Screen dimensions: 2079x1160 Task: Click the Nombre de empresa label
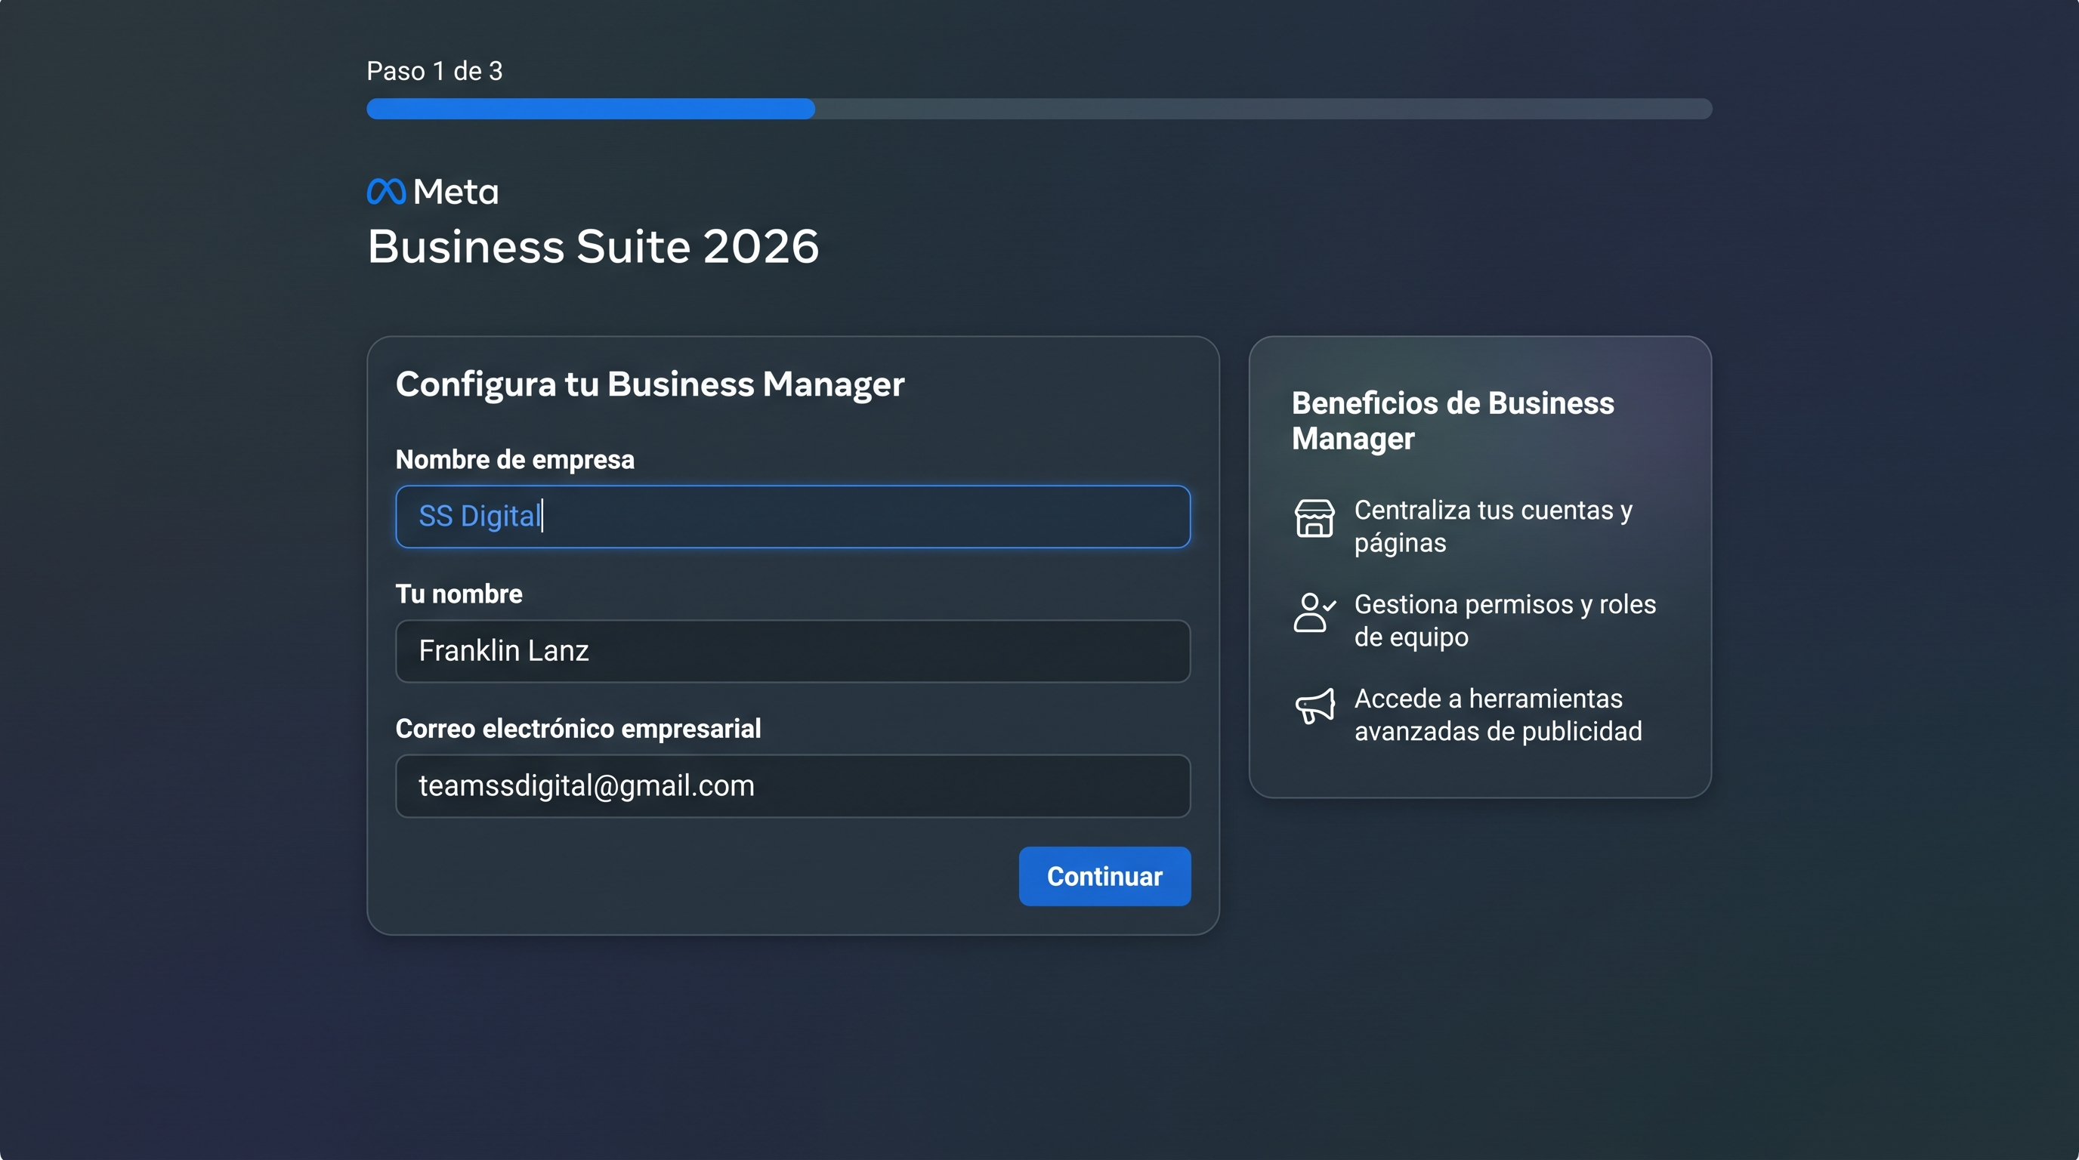click(515, 460)
